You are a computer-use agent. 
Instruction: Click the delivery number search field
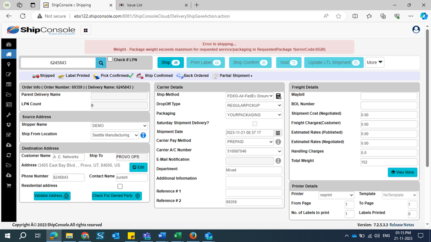click(x=58, y=63)
